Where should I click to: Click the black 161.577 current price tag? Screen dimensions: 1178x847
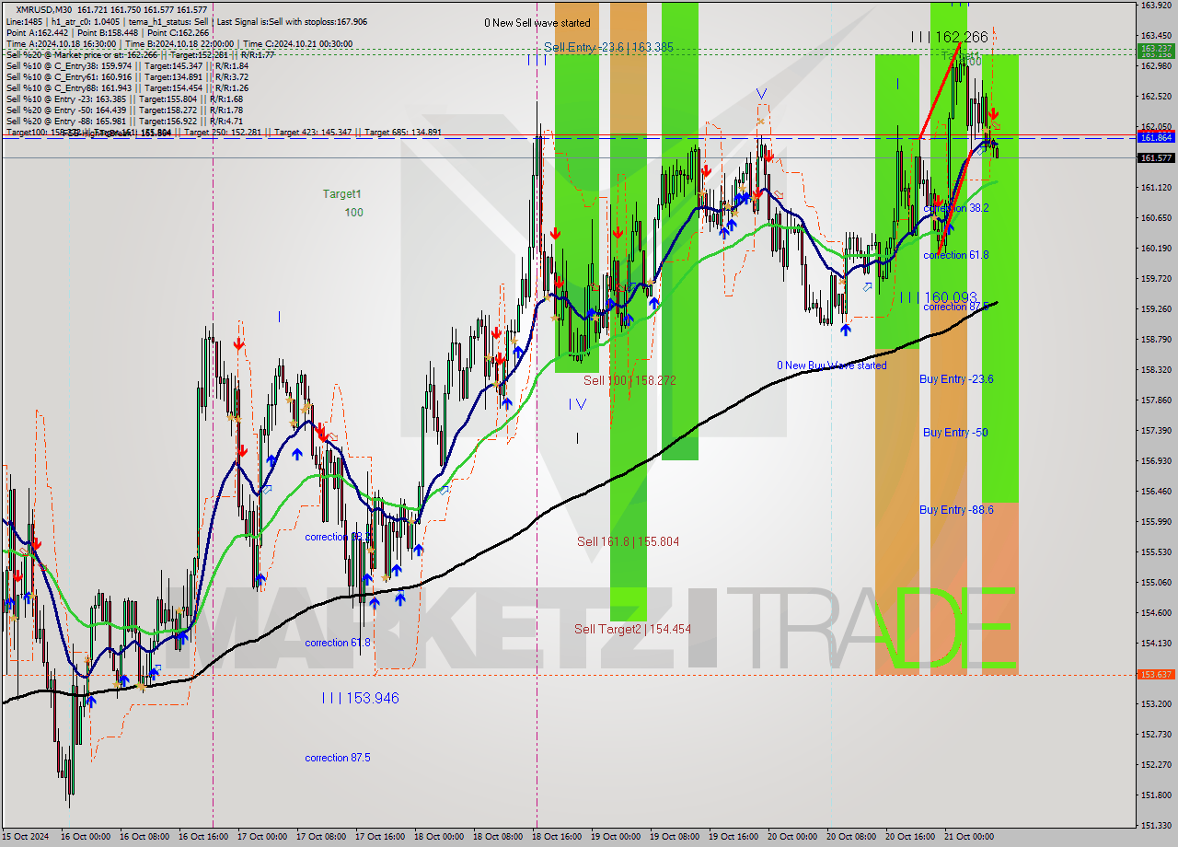tap(1156, 158)
